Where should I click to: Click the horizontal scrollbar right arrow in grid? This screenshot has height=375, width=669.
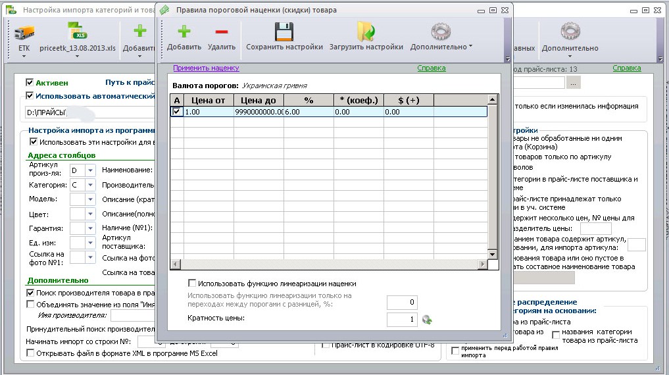coord(483,264)
